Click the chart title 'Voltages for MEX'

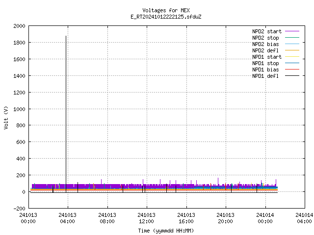166,10
